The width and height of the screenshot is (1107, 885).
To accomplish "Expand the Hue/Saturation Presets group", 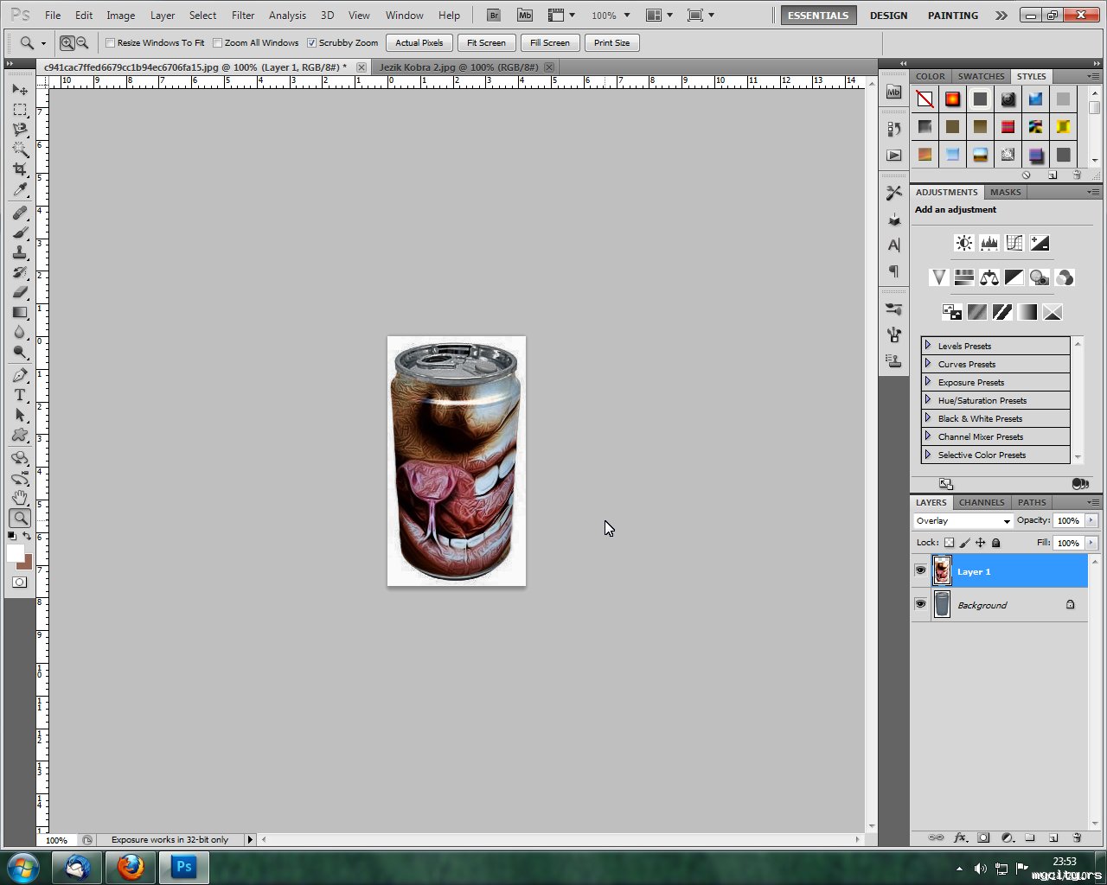I will point(928,400).
